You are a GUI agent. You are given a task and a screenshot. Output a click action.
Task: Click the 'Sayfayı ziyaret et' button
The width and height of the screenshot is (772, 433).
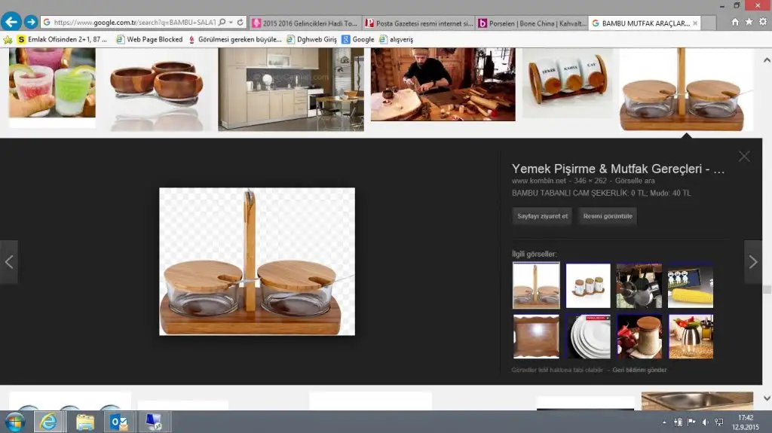[542, 216]
